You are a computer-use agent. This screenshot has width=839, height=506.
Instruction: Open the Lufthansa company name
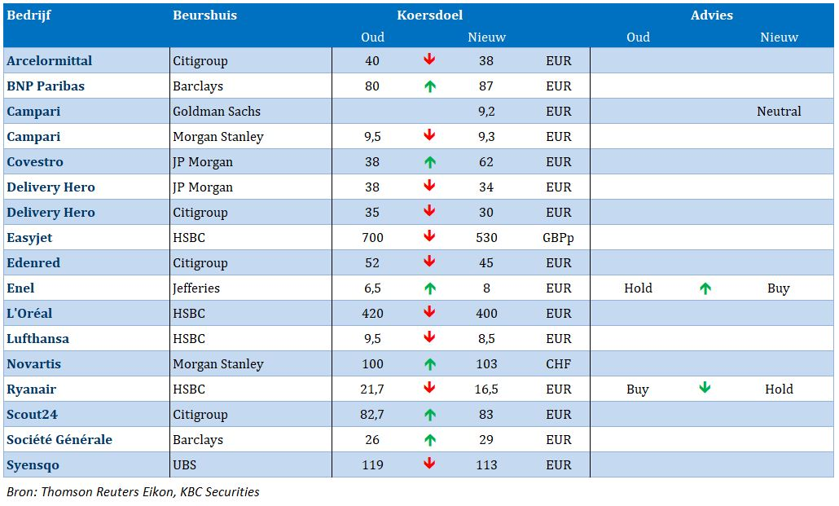pyautogui.click(x=37, y=338)
